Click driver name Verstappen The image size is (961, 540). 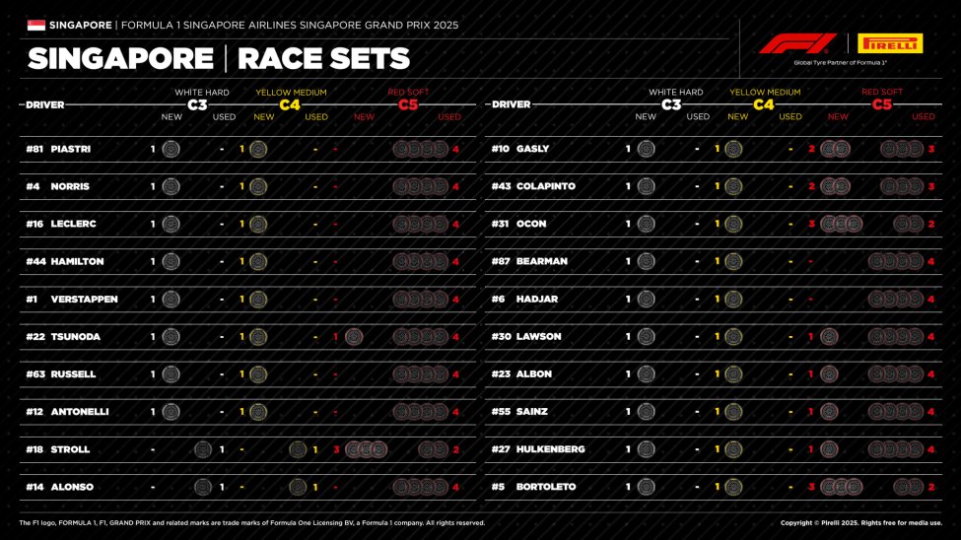pyautogui.click(x=84, y=300)
